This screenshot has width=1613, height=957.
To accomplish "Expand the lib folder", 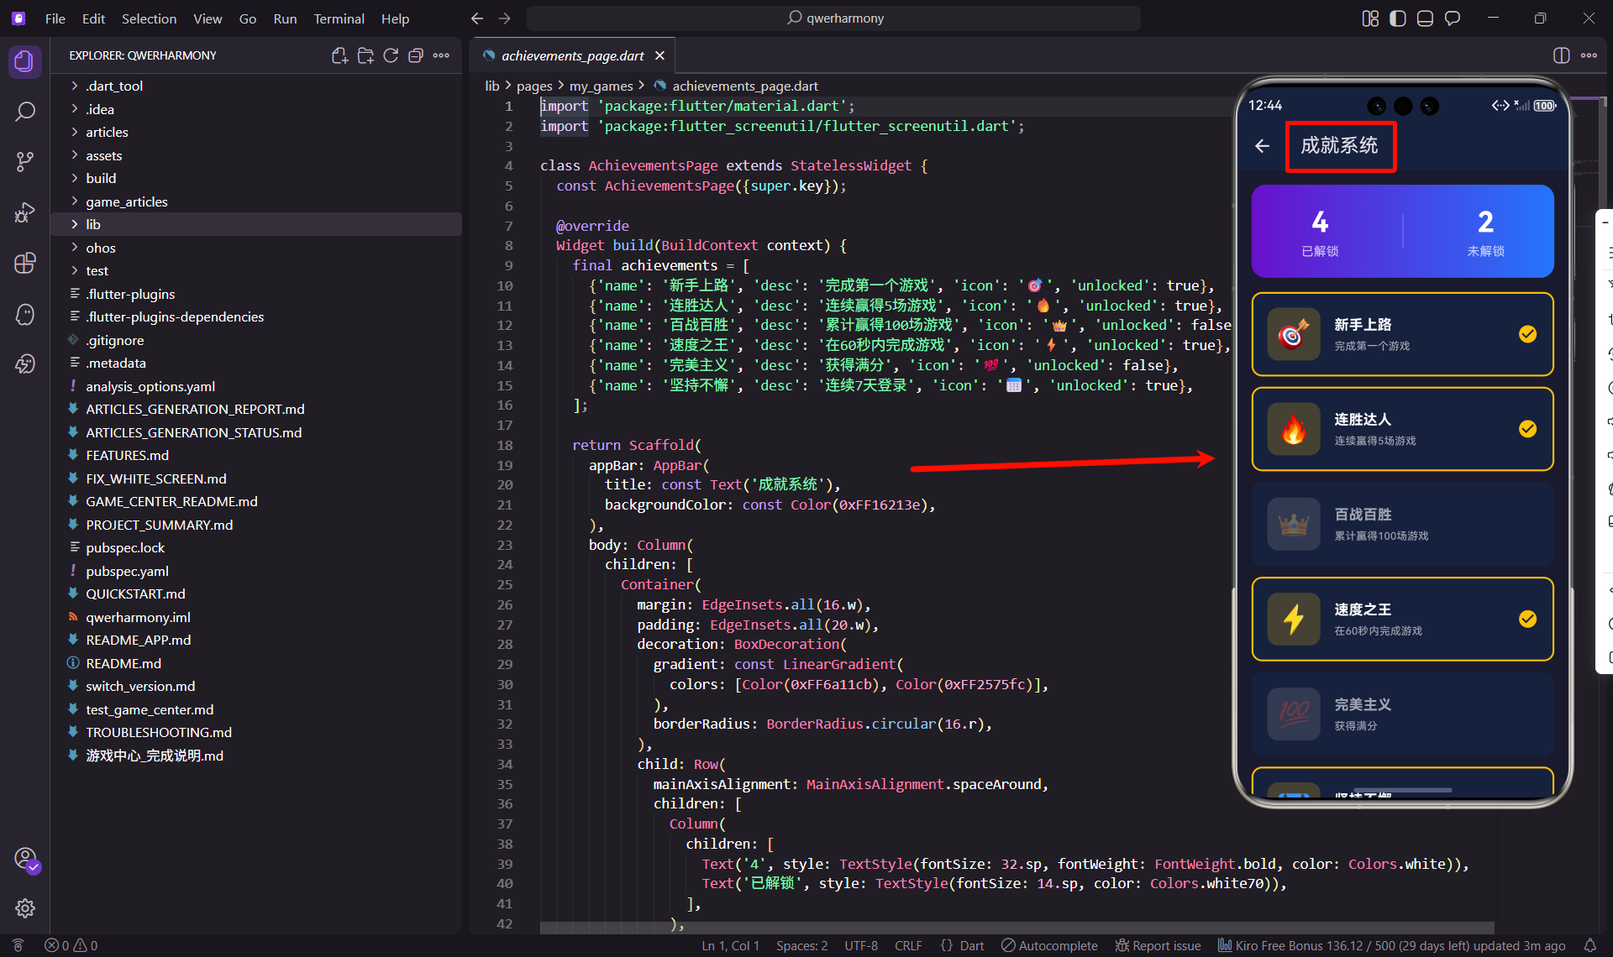I will 92,224.
